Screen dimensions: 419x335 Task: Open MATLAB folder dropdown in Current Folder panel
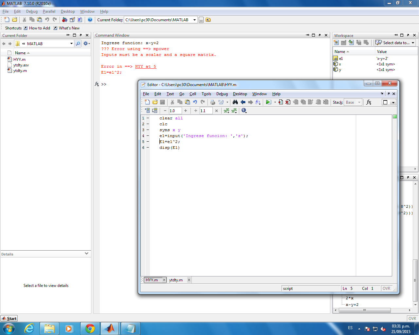click(71, 44)
